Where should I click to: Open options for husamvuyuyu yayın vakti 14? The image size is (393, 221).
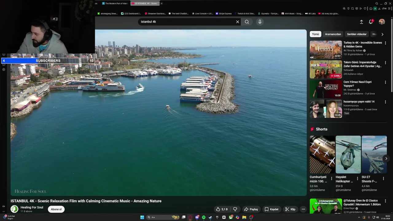385,102
